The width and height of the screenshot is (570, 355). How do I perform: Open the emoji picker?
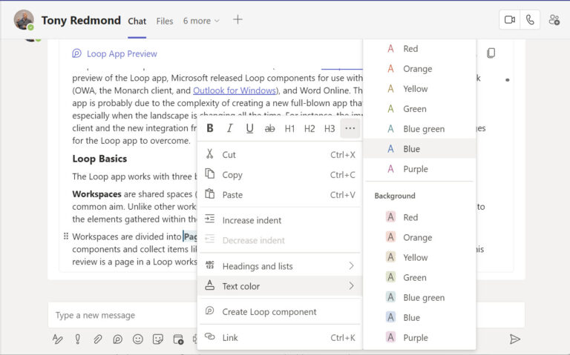(138, 339)
